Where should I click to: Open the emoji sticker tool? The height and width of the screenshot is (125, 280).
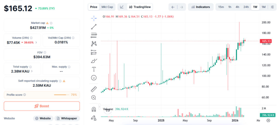94,78
